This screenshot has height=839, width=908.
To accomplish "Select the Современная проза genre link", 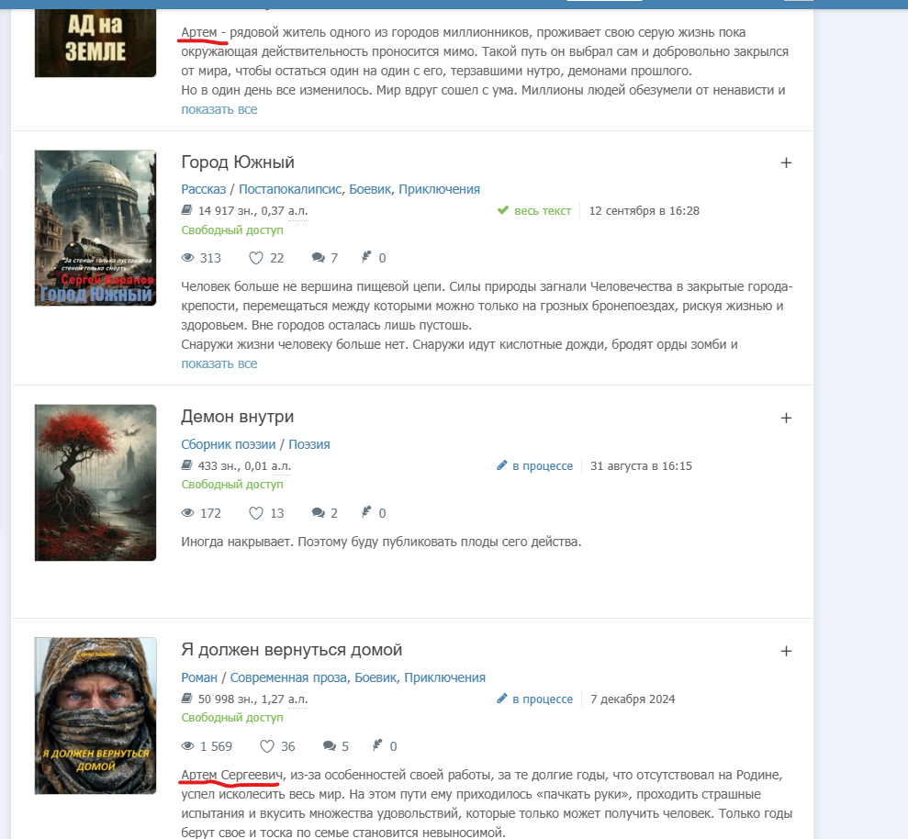I will 288,677.
